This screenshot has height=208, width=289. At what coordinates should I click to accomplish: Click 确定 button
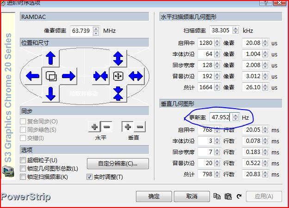click(x=154, y=196)
